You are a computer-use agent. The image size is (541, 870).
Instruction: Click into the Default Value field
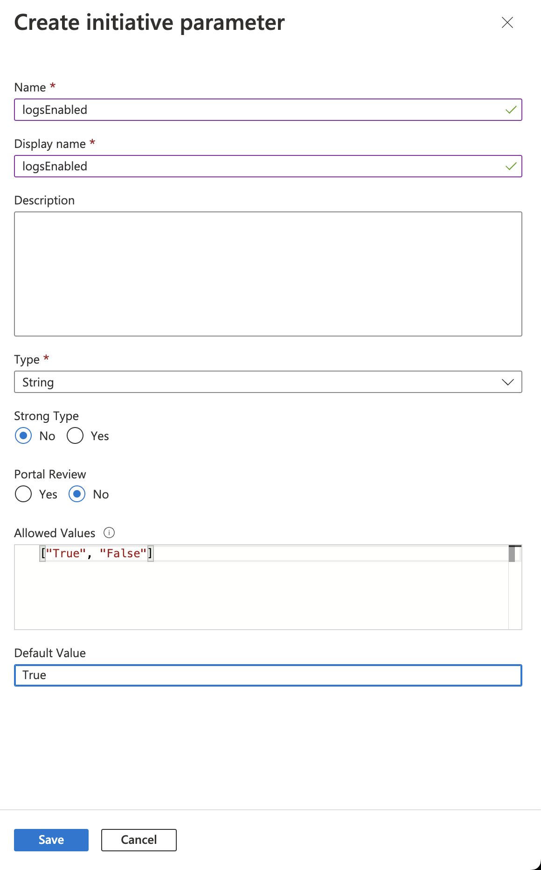click(268, 675)
